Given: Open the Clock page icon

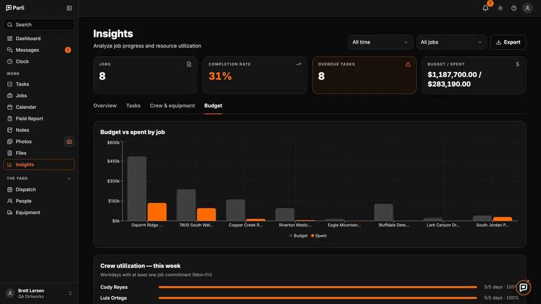Looking at the screenshot, I should (x=10, y=62).
